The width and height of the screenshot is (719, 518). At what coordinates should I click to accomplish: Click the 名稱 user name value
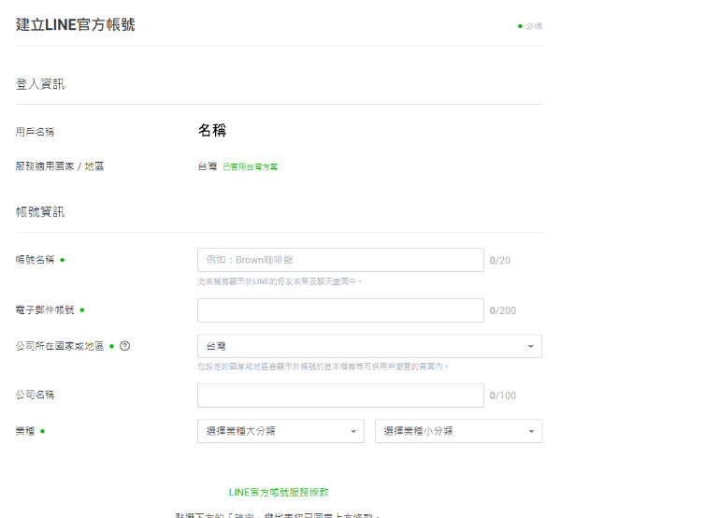tap(212, 130)
